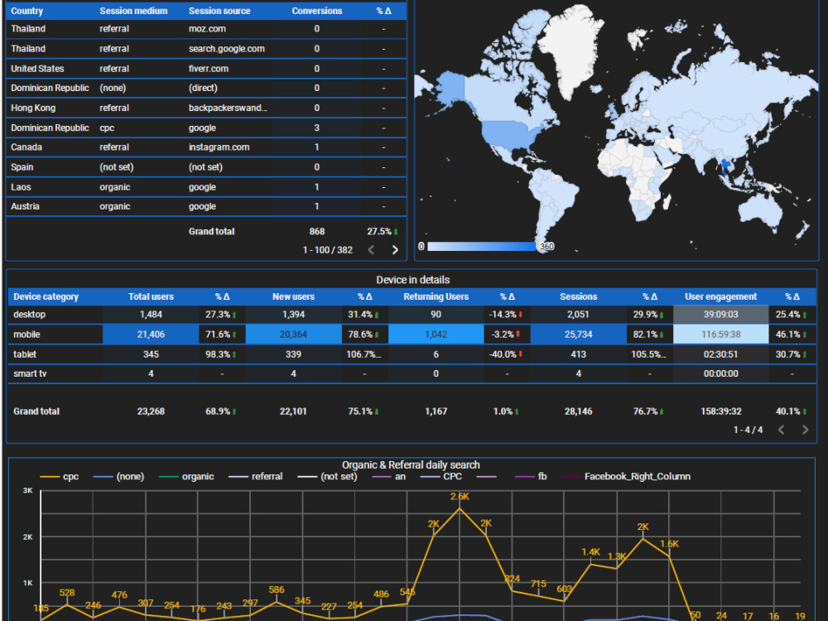Screen dimensions: 828x621
Task: Sort by Returning Users column header
Action: (436, 296)
